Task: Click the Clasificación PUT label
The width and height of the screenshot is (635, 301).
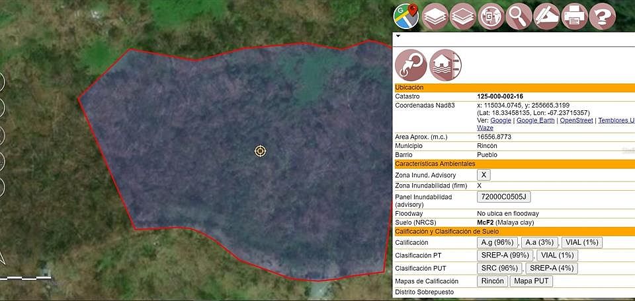Action: (x=421, y=268)
